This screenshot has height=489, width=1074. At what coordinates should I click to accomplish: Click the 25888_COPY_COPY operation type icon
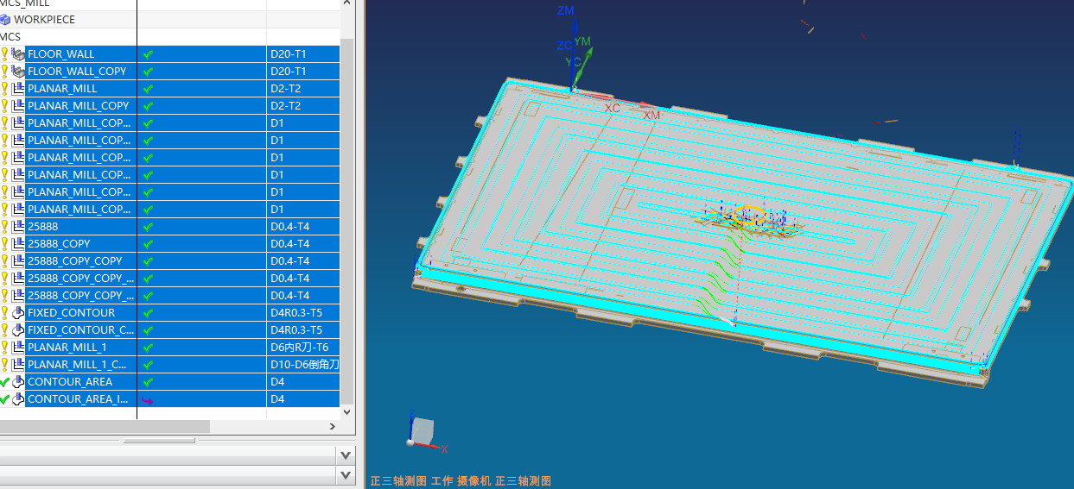pyautogui.click(x=18, y=260)
